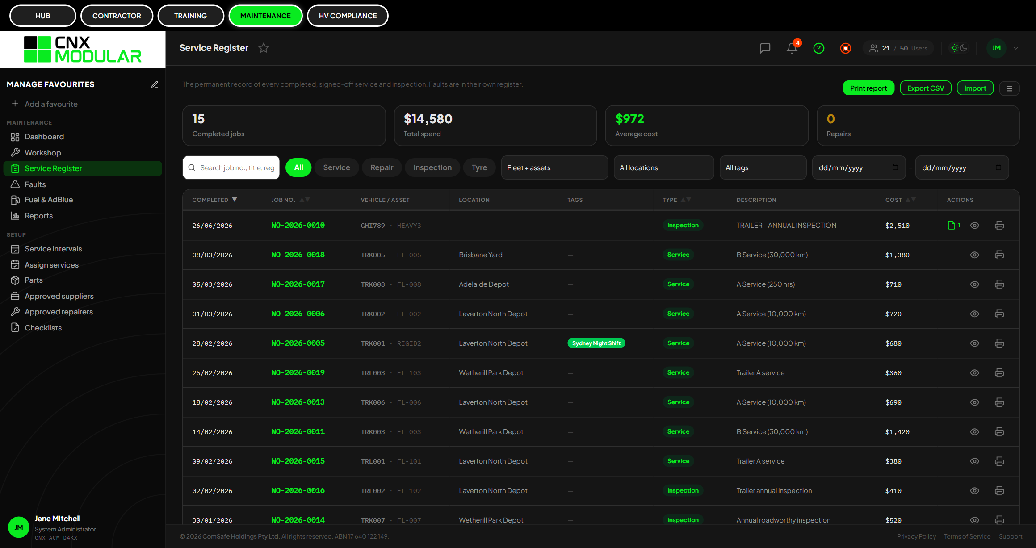Open the hamburger options menu
This screenshot has height=548, width=1036.
click(x=1009, y=88)
